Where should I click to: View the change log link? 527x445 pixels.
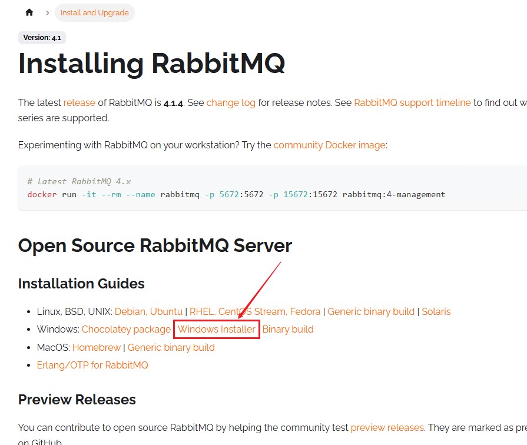coord(231,102)
